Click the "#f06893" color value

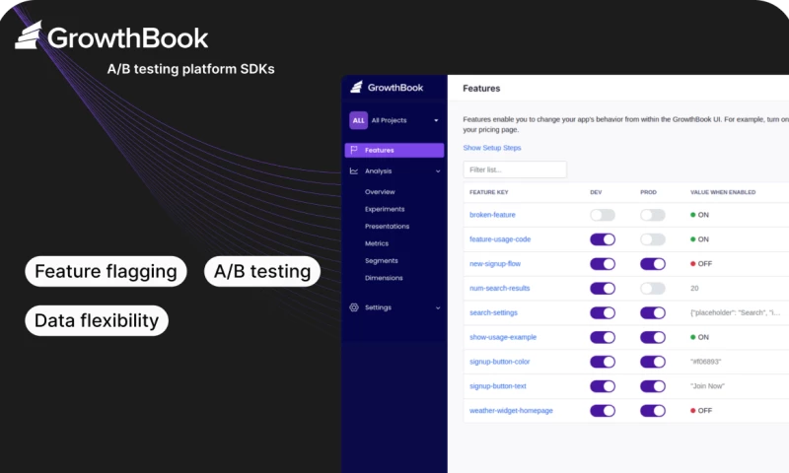(x=705, y=362)
